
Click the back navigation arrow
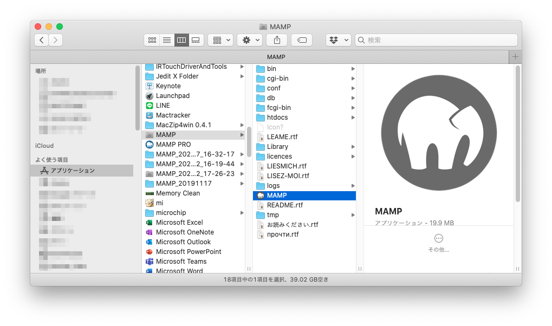[42, 40]
